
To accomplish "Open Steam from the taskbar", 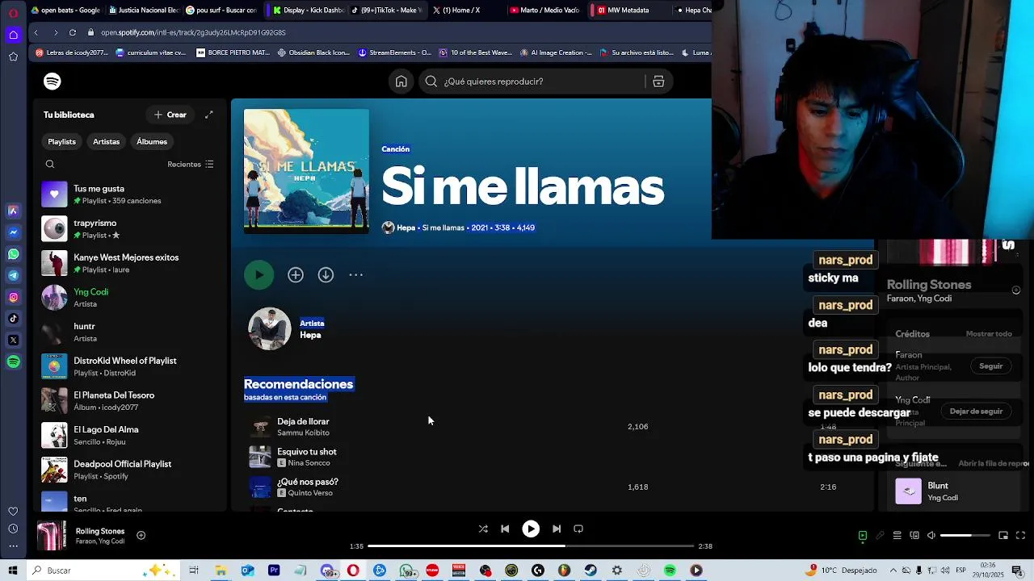I will [591, 571].
